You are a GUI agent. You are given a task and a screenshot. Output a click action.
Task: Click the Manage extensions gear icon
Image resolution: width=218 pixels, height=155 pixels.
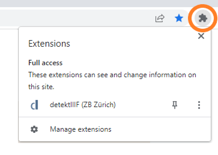tap(34, 129)
